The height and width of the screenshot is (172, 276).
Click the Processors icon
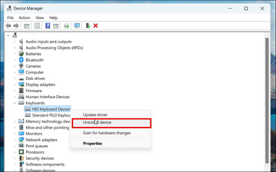(x=21, y=152)
